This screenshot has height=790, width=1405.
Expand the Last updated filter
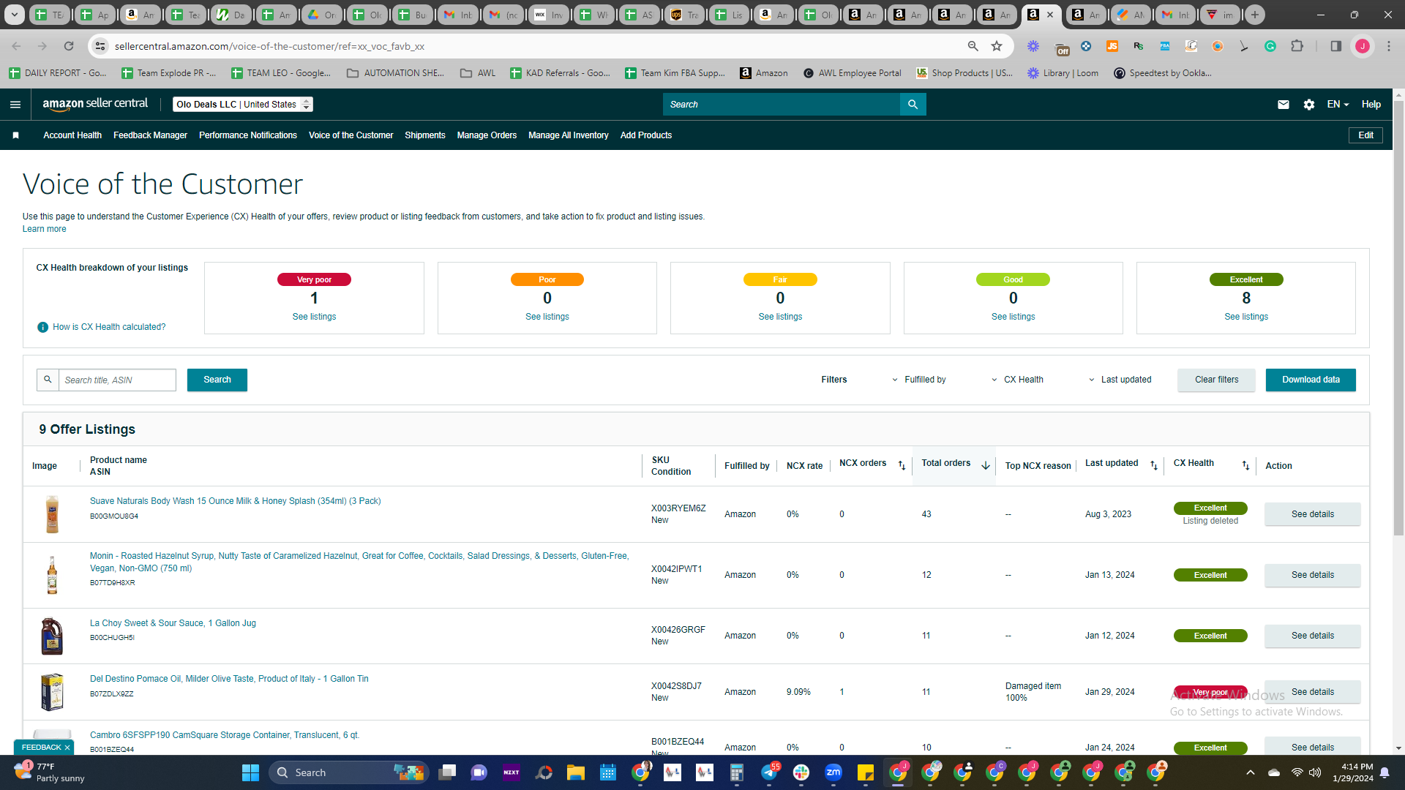[x=1120, y=380]
